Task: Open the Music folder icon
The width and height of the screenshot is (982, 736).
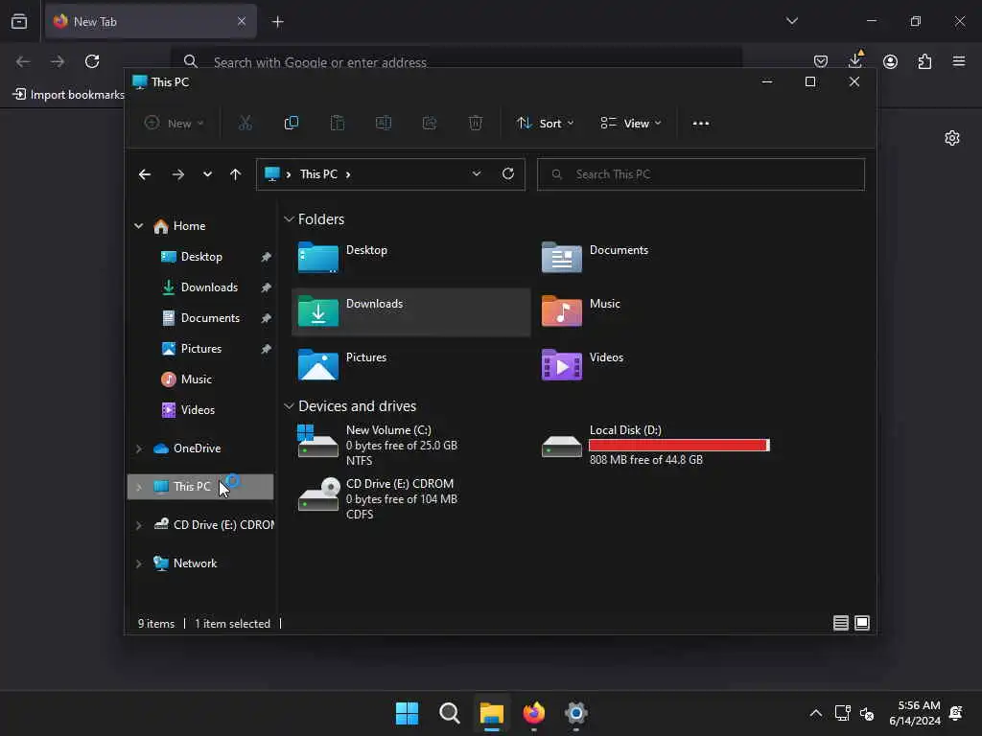Action: point(561,311)
